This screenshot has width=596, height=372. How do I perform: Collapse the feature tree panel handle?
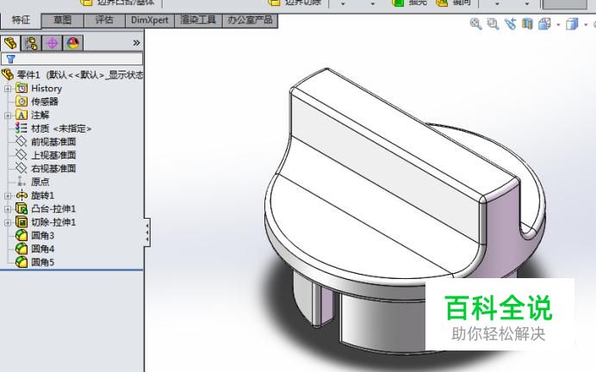coord(147,232)
